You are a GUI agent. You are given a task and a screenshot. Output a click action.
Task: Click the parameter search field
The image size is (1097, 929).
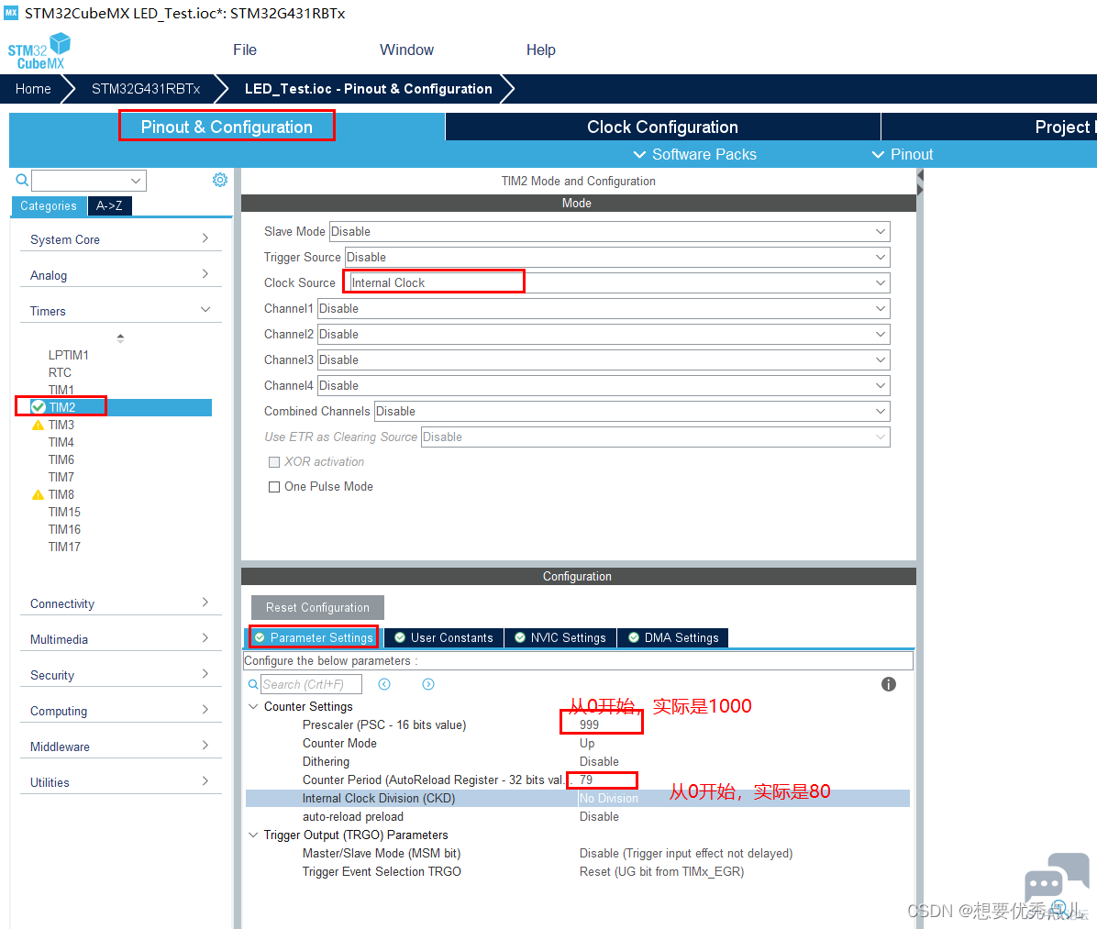(311, 684)
